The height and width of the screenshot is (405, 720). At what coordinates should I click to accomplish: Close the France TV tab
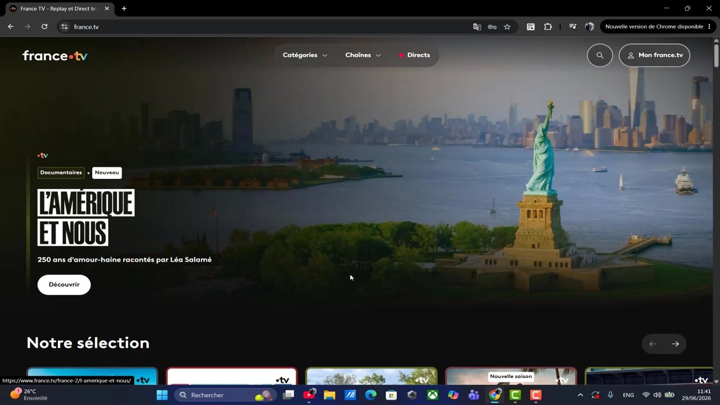pyautogui.click(x=107, y=8)
